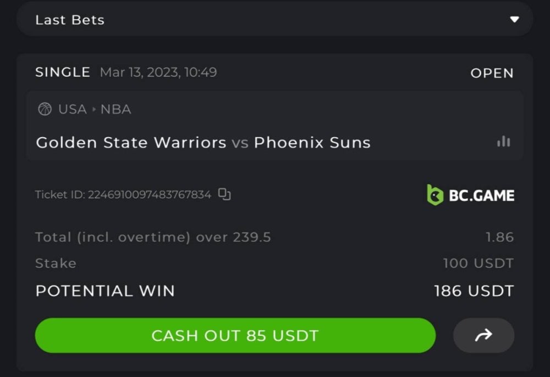Click the 1.86 odds value

click(499, 237)
